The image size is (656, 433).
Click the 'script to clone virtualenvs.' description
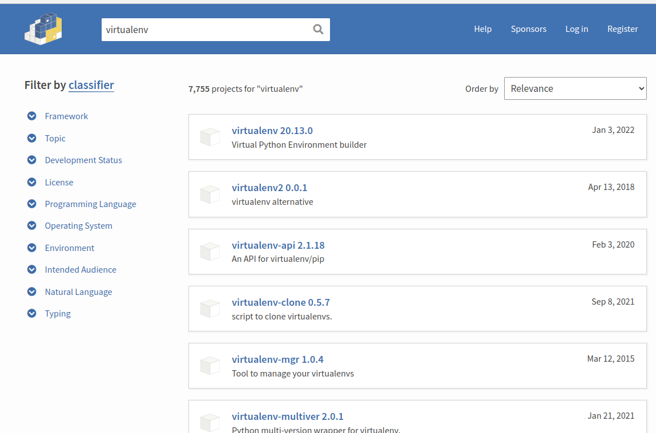tap(281, 317)
